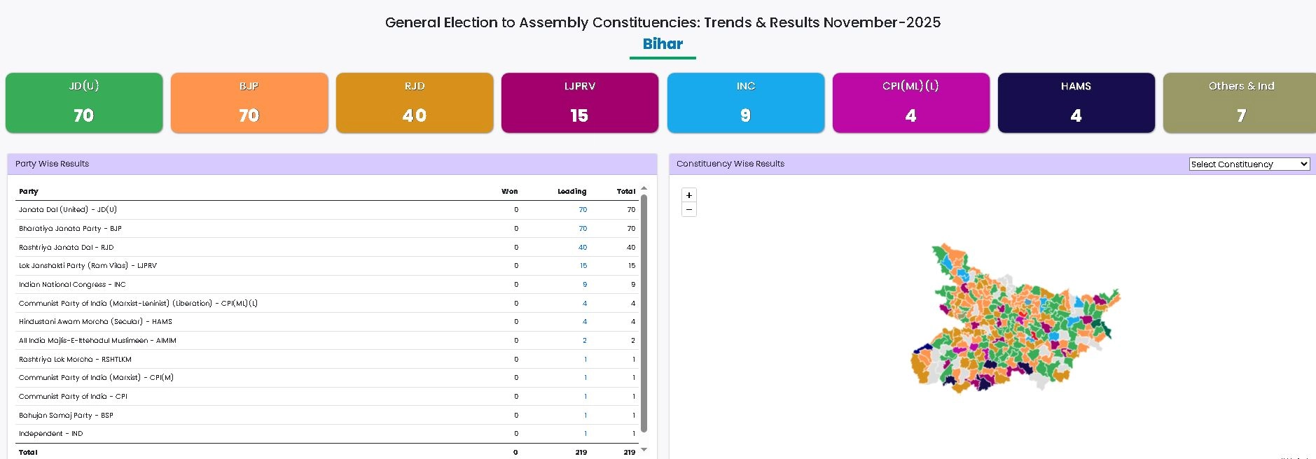Zoom in on the Bihar map
This screenshot has width=1316, height=459.
[689, 195]
